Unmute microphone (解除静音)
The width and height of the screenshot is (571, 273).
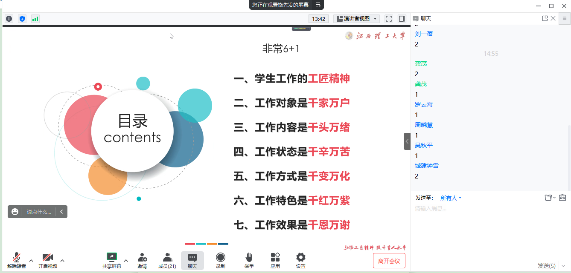(17, 260)
